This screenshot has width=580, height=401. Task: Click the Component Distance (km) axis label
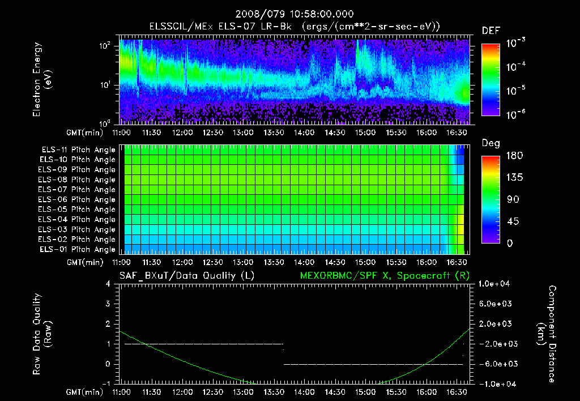tap(547, 334)
